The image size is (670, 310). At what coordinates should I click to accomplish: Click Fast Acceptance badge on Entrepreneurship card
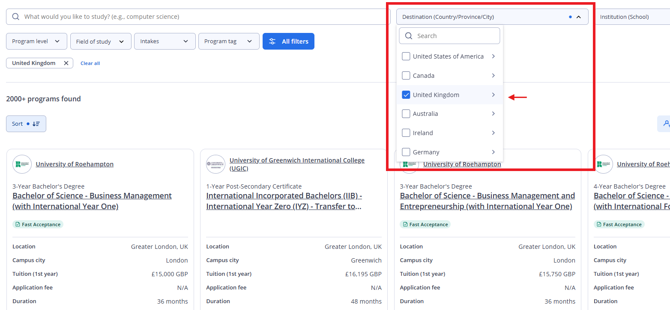pyautogui.click(x=425, y=224)
